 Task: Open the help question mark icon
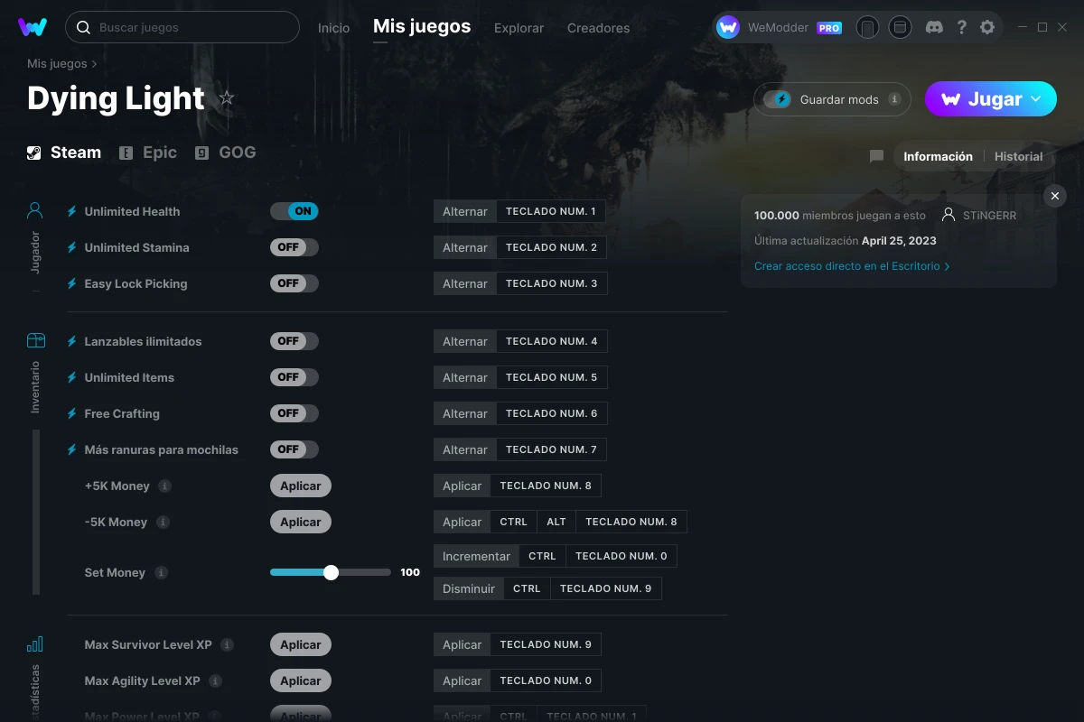pyautogui.click(x=962, y=28)
